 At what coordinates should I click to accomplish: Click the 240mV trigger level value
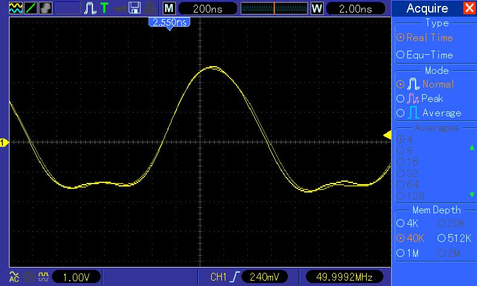pos(264,276)
